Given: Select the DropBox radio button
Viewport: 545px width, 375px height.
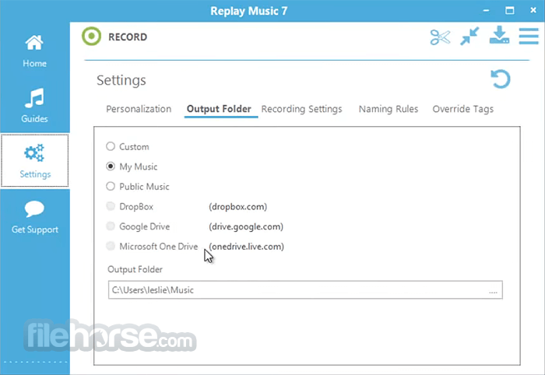Looking at the screenshot, I should tap(111, 206).
